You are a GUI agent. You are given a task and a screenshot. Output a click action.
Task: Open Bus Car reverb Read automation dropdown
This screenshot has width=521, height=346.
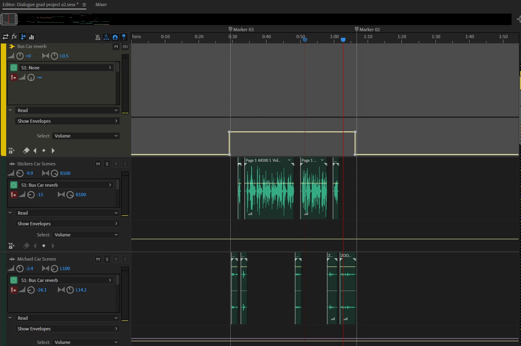coord(67,110)
